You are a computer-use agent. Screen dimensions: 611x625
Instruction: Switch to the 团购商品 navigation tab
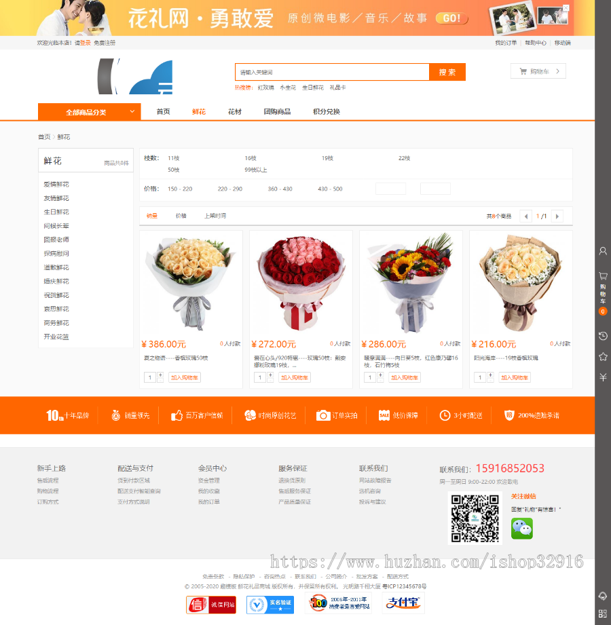(x=277, y=111)
